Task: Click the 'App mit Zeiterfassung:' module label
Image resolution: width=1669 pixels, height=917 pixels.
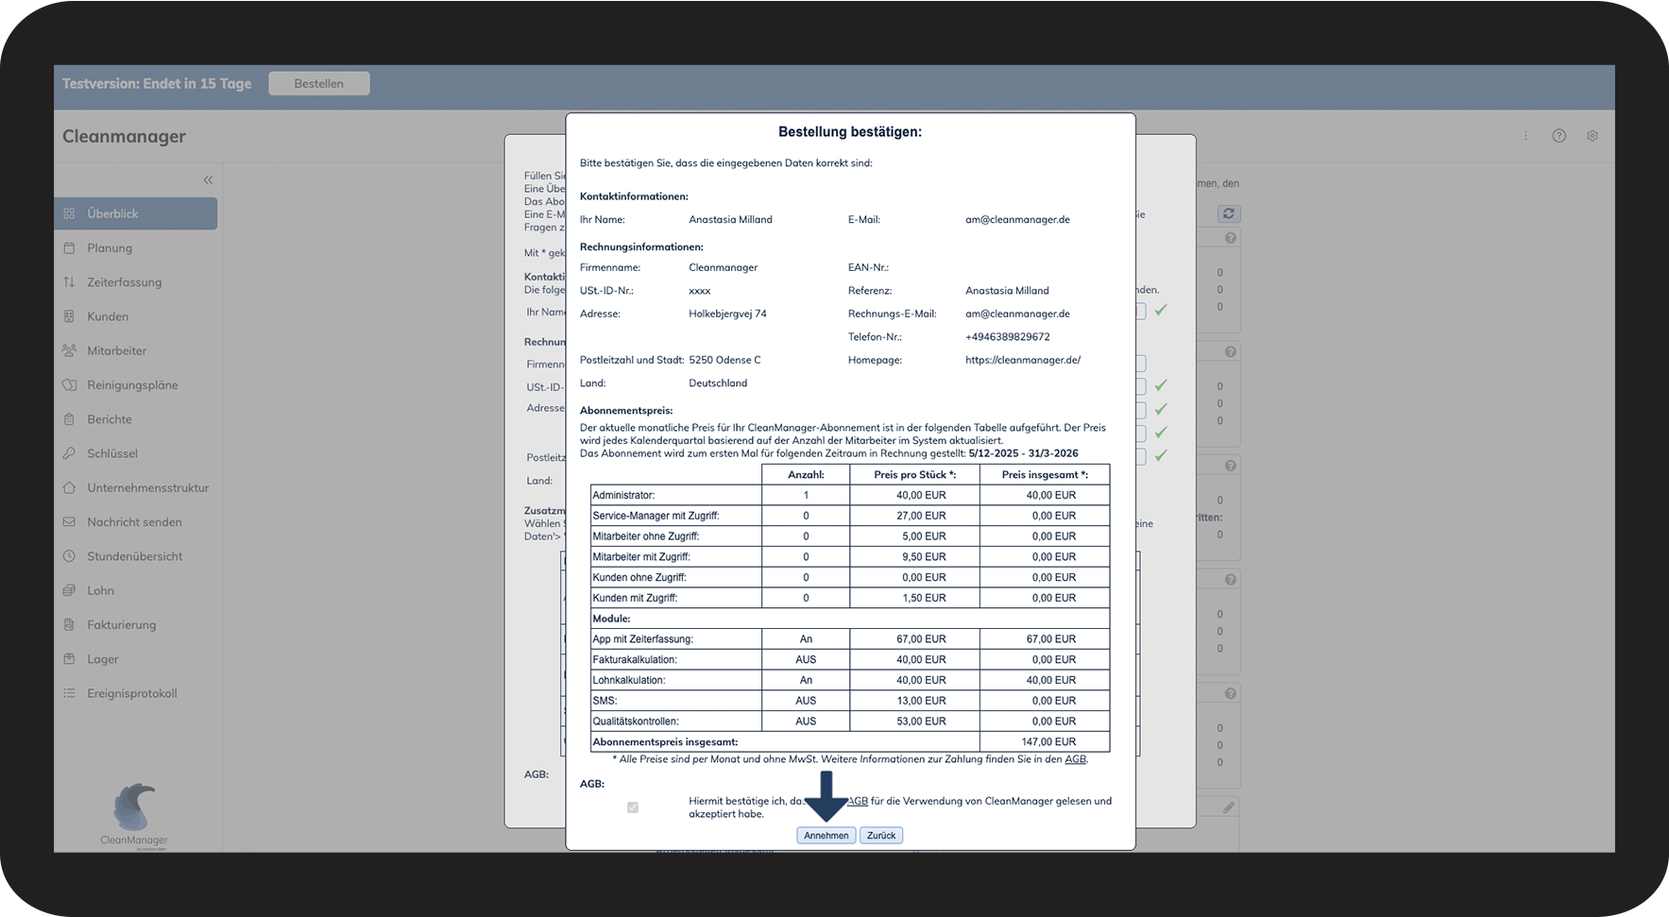Action: 642,639
